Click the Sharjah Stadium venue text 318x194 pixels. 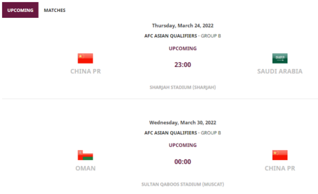click(x=182, y=87)
